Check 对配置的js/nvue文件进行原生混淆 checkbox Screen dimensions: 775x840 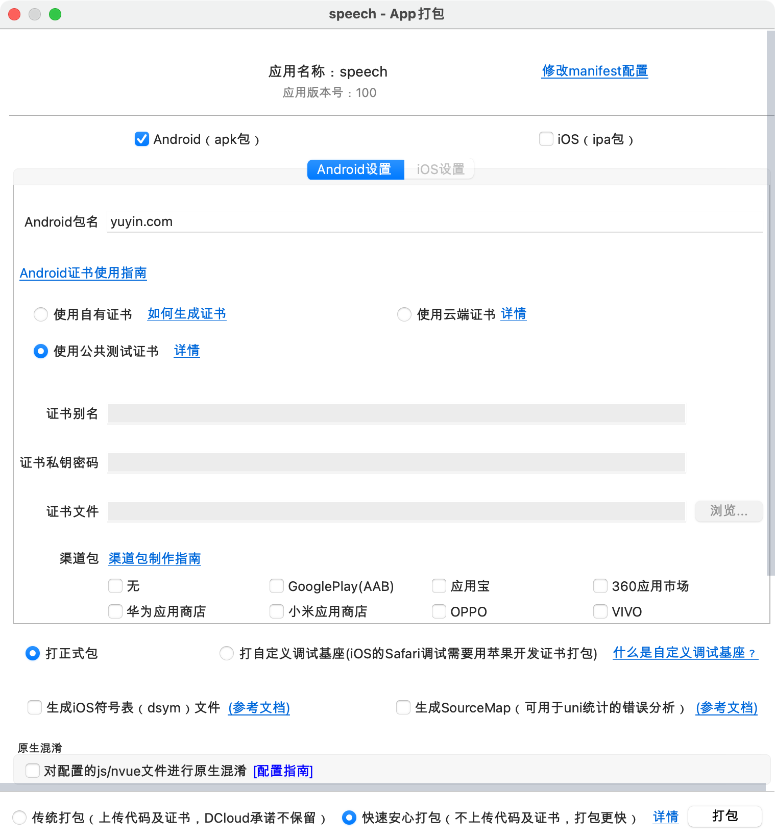pos(33,771)
